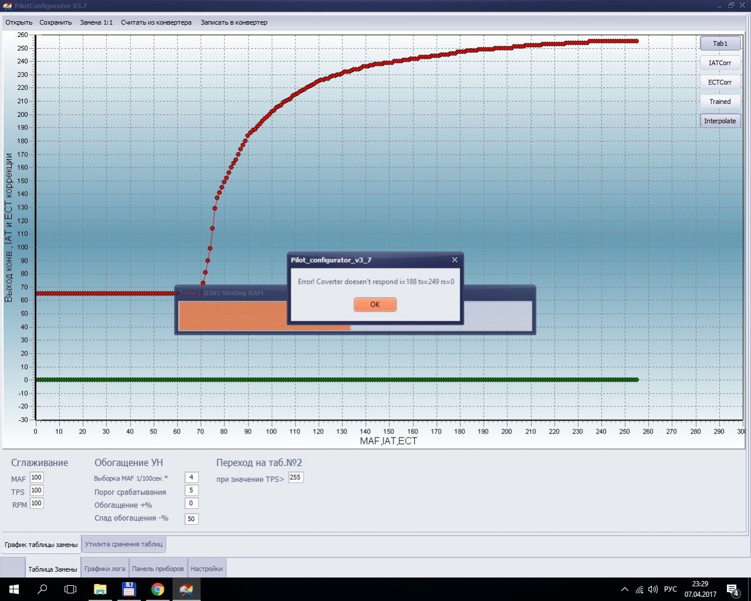
Task: Click OK in the error dialog
Action: coord(375,304)
